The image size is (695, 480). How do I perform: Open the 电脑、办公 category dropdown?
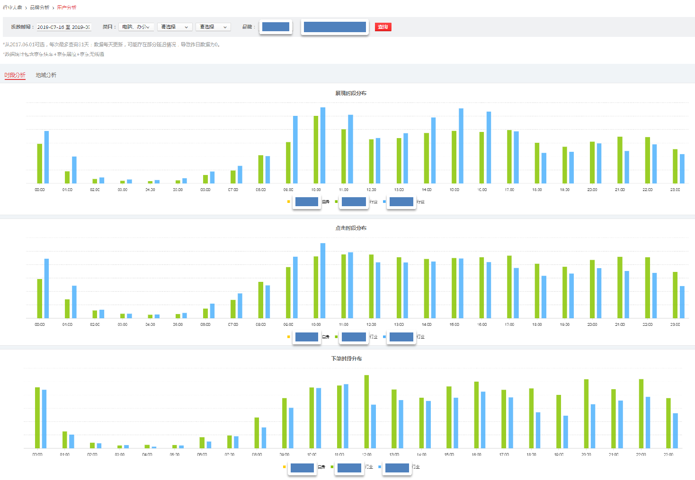(136, 27)
